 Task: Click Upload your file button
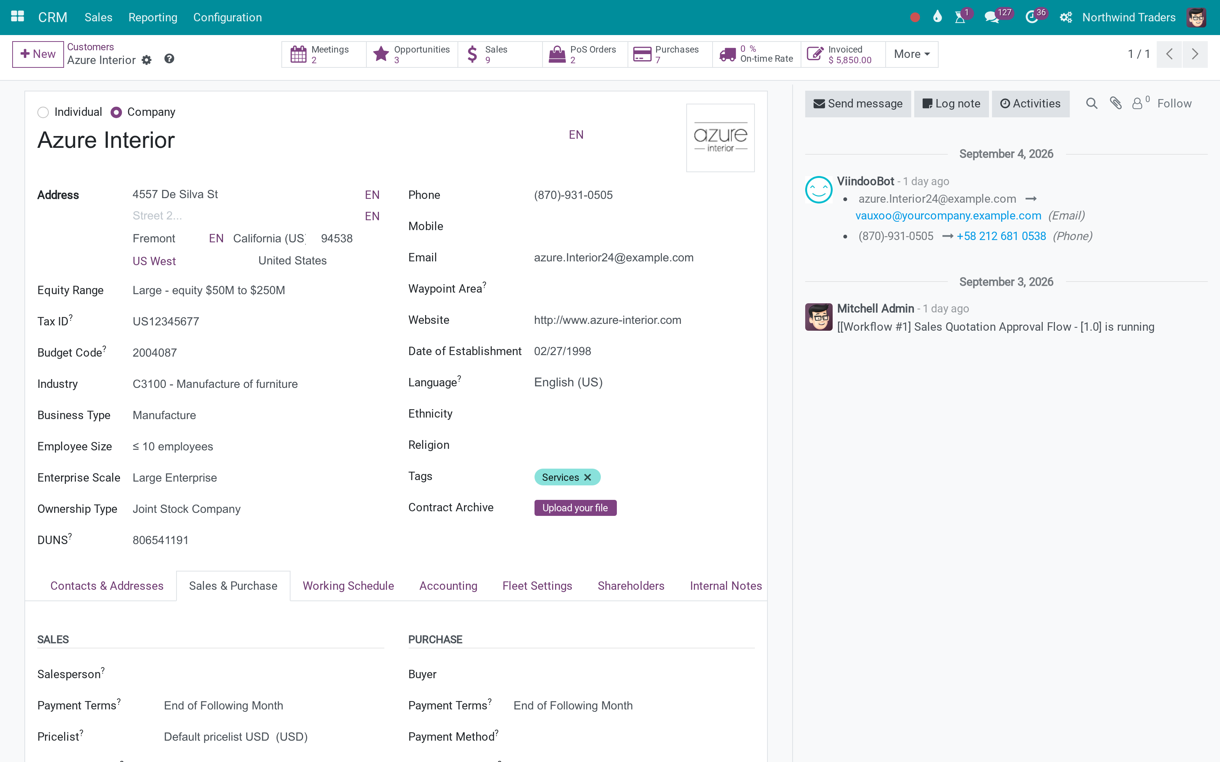coord(575,508)
